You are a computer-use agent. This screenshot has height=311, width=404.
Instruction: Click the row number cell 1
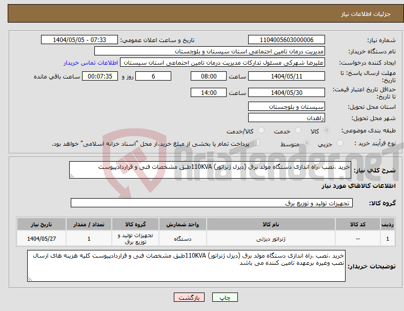tap(387, 239)
